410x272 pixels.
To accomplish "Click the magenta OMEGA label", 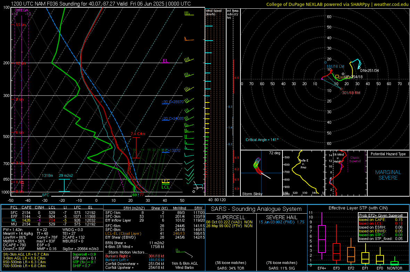I will (x=21, y=10).
